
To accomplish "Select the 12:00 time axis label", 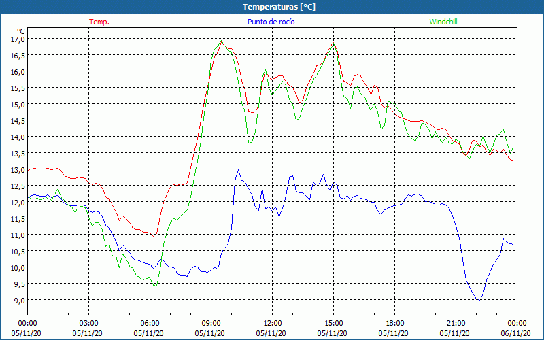I will (x=272, y=323).
